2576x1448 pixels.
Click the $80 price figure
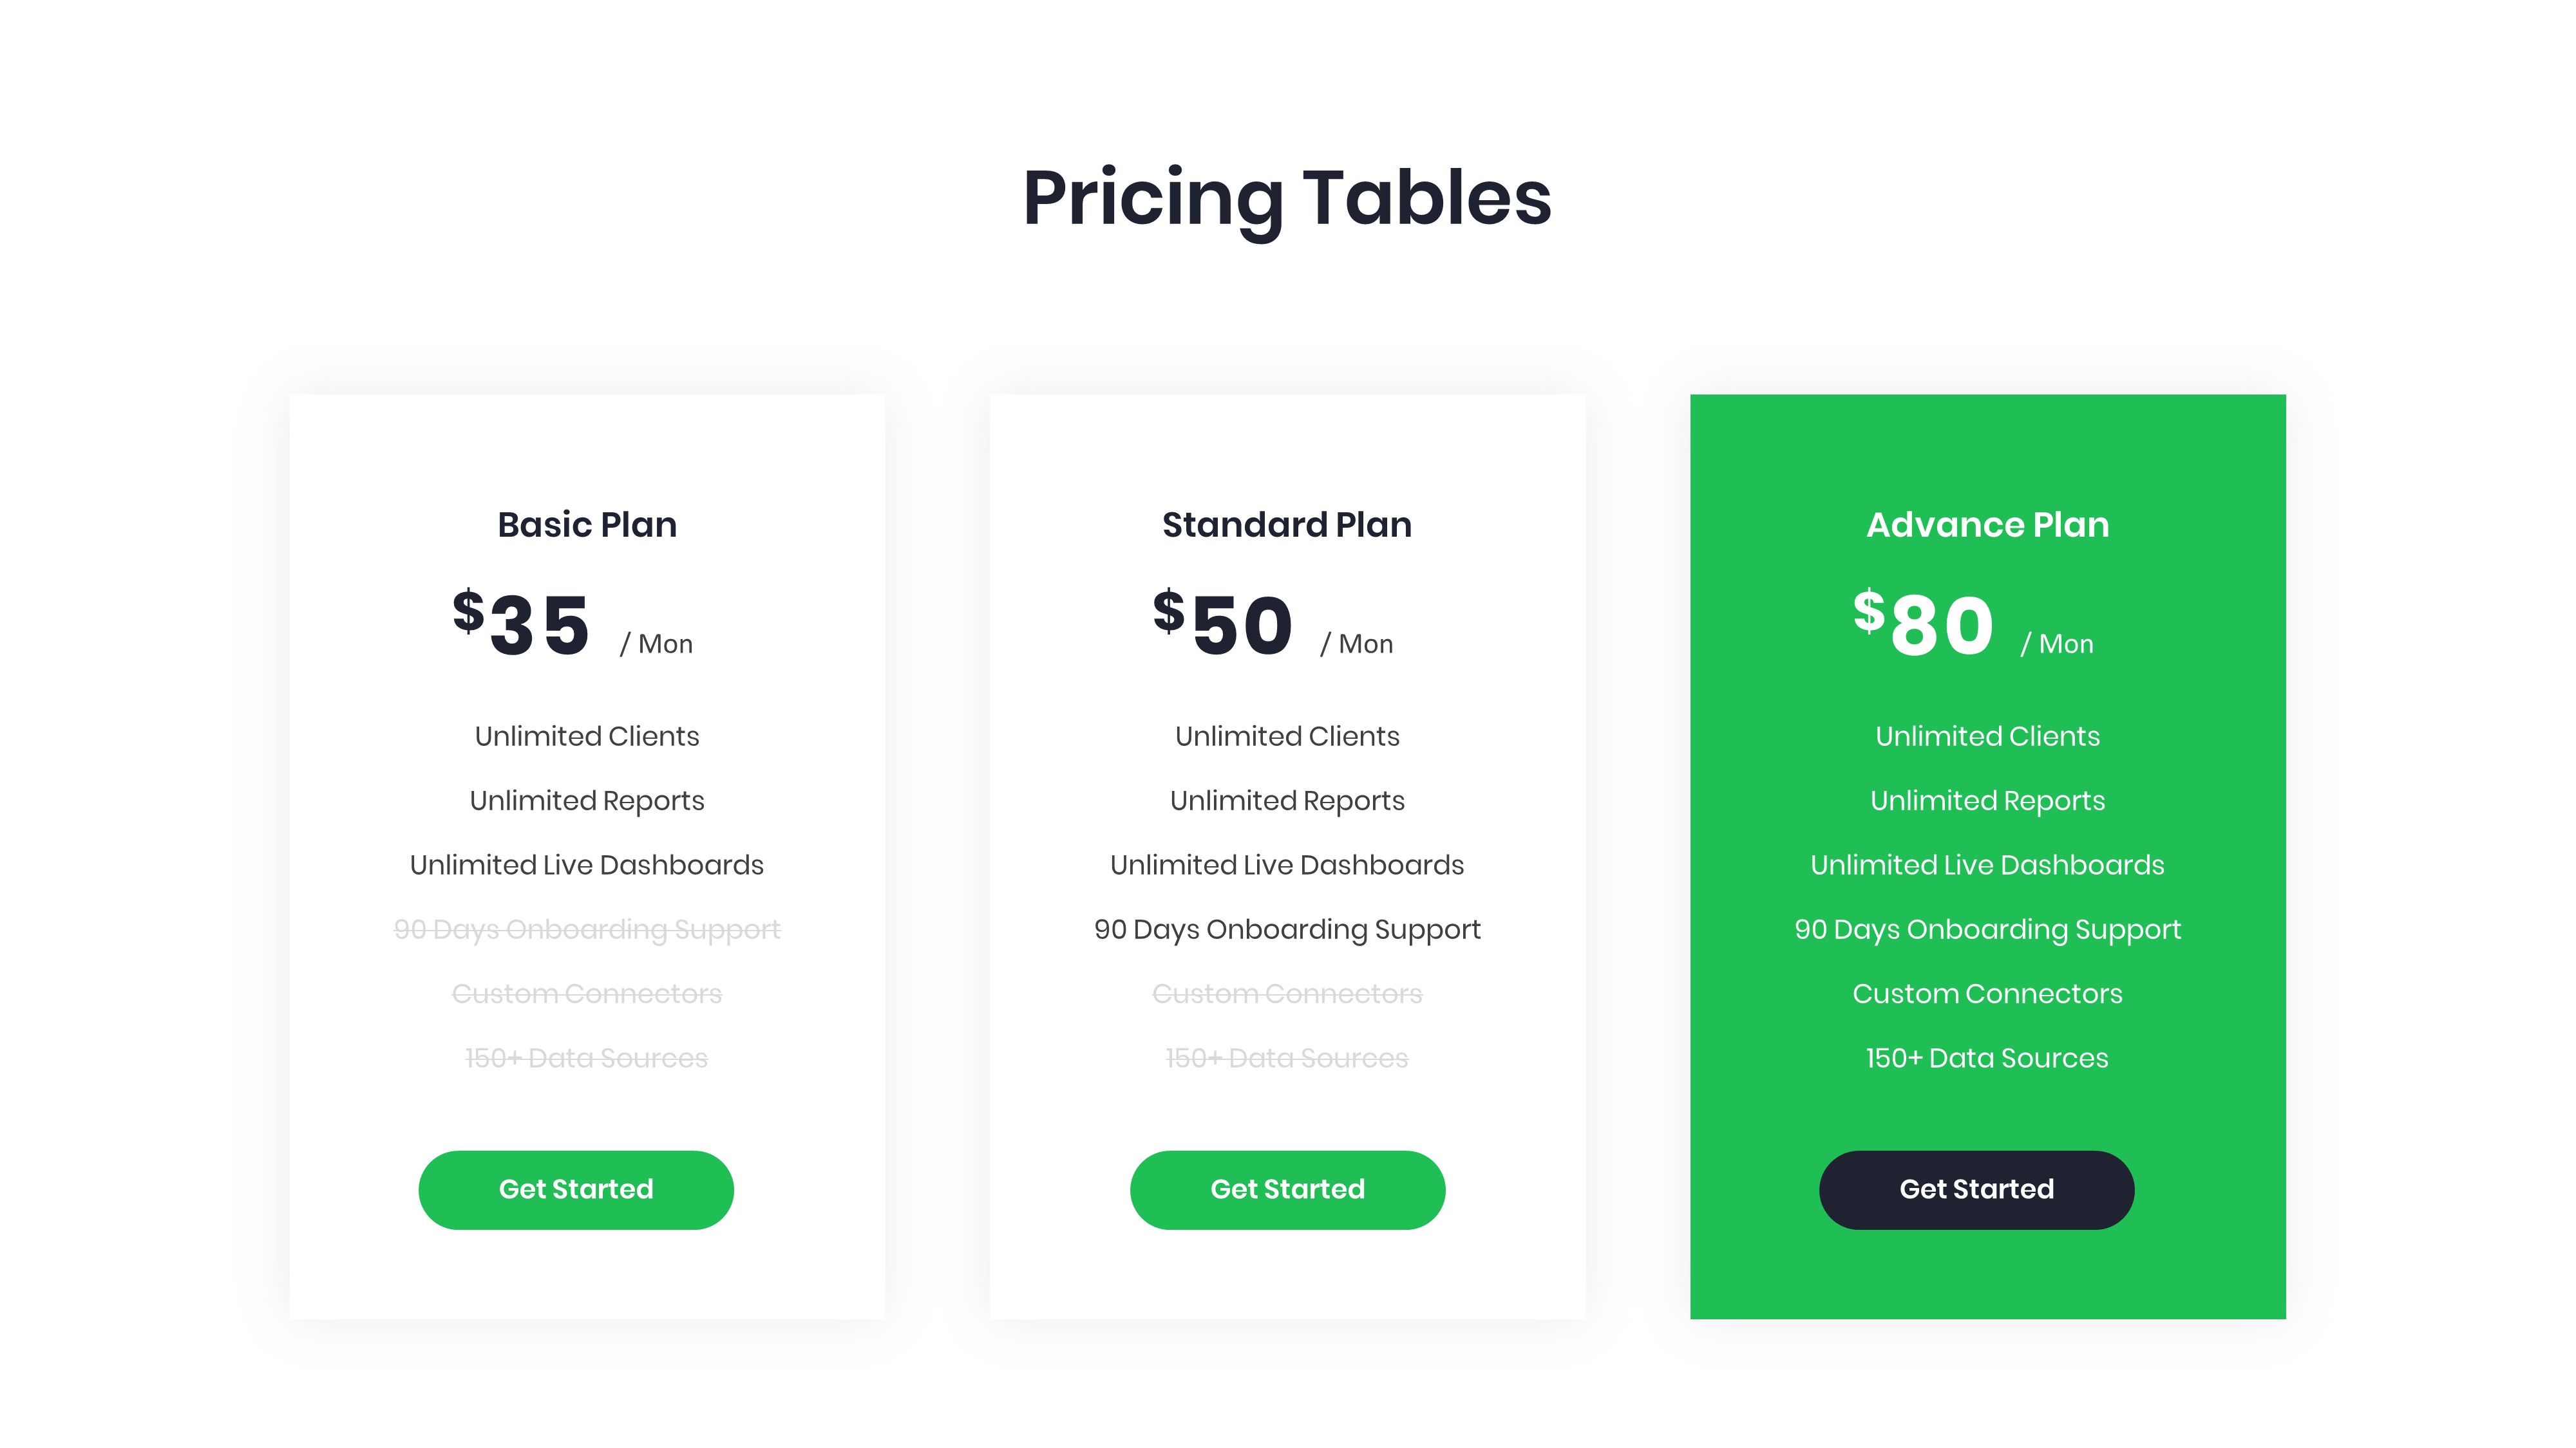[x=1923, y=624]
